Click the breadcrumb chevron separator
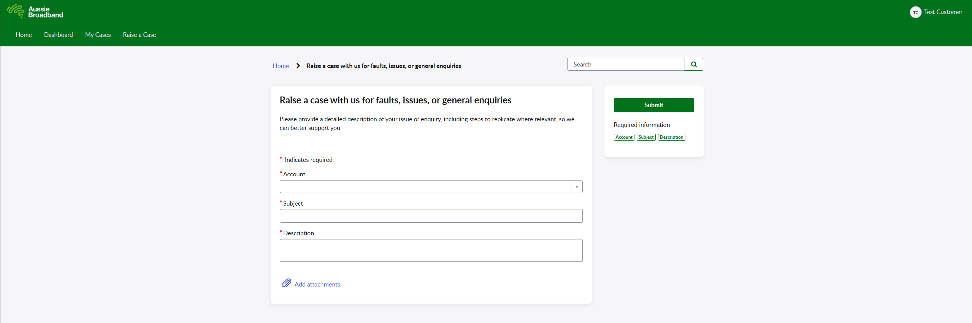This screenshot has height=323, width=972. point(298,66)
